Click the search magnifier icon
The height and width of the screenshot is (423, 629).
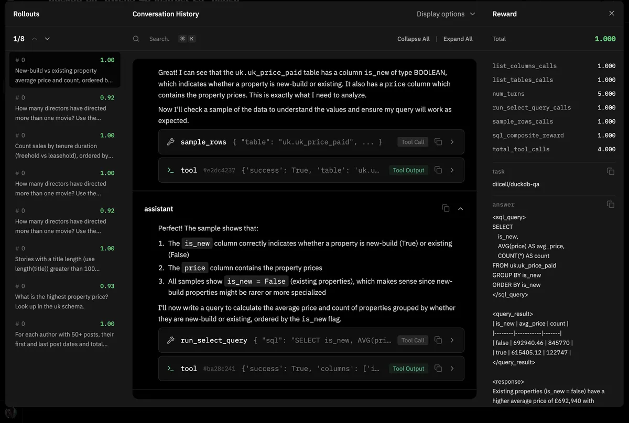tap(136, 39)
